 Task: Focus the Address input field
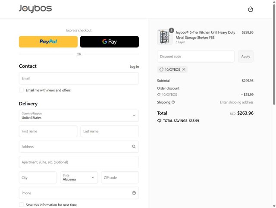(79, 147)
